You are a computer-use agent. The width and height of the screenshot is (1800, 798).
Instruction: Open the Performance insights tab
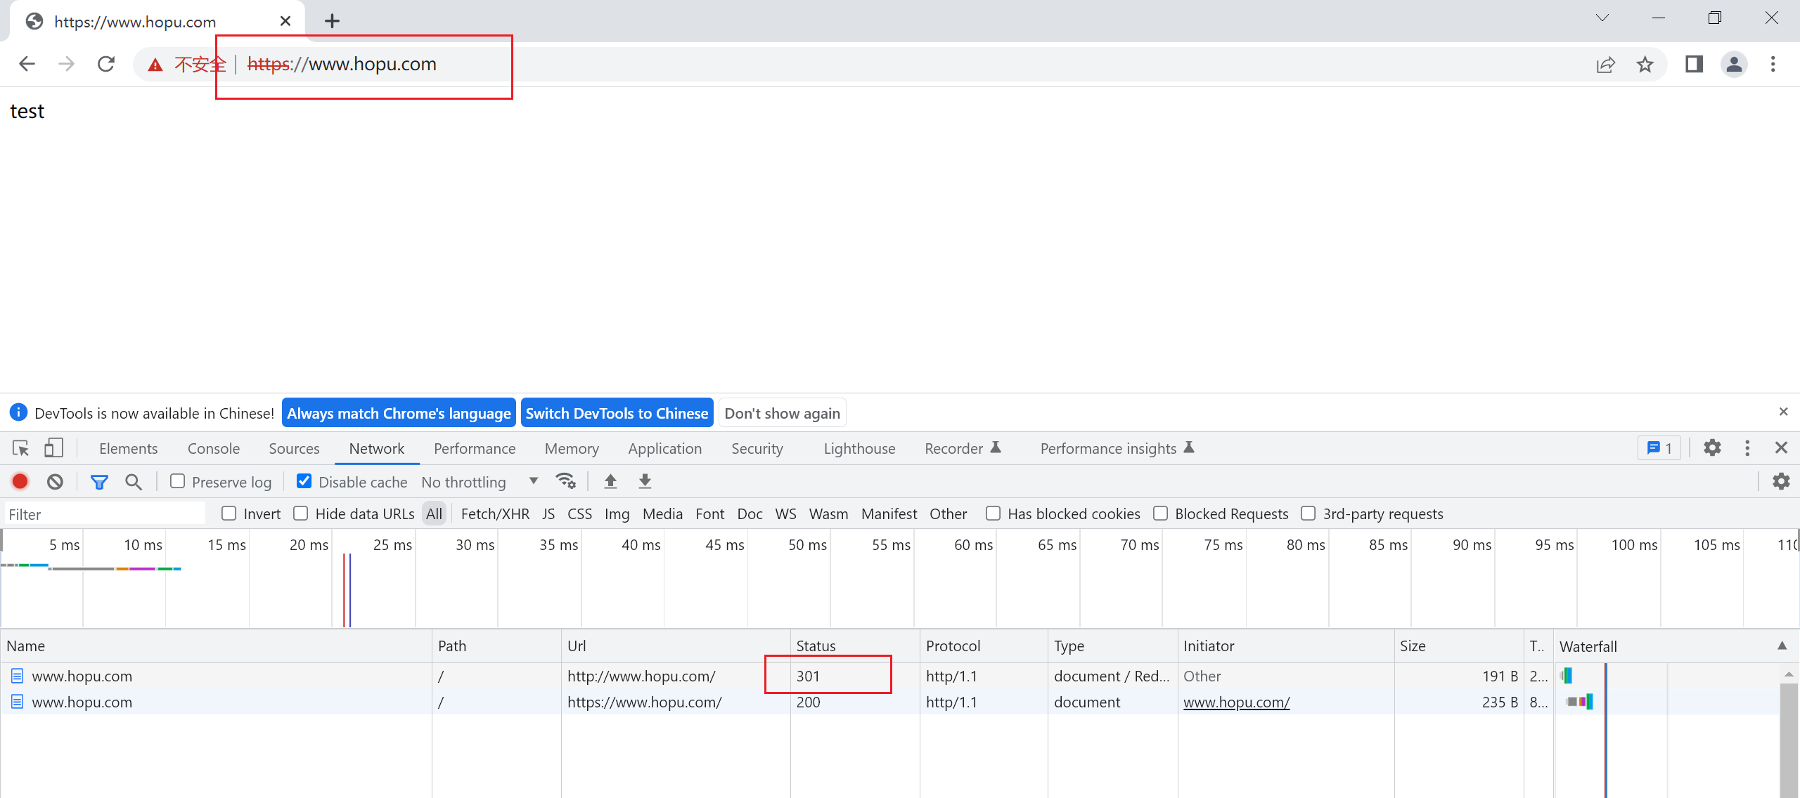click(1117, 448)
